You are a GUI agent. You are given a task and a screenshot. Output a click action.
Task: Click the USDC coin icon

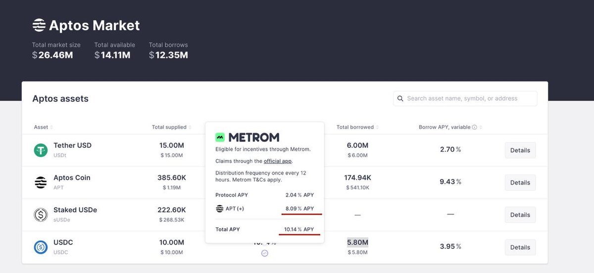tap(41, 247)
